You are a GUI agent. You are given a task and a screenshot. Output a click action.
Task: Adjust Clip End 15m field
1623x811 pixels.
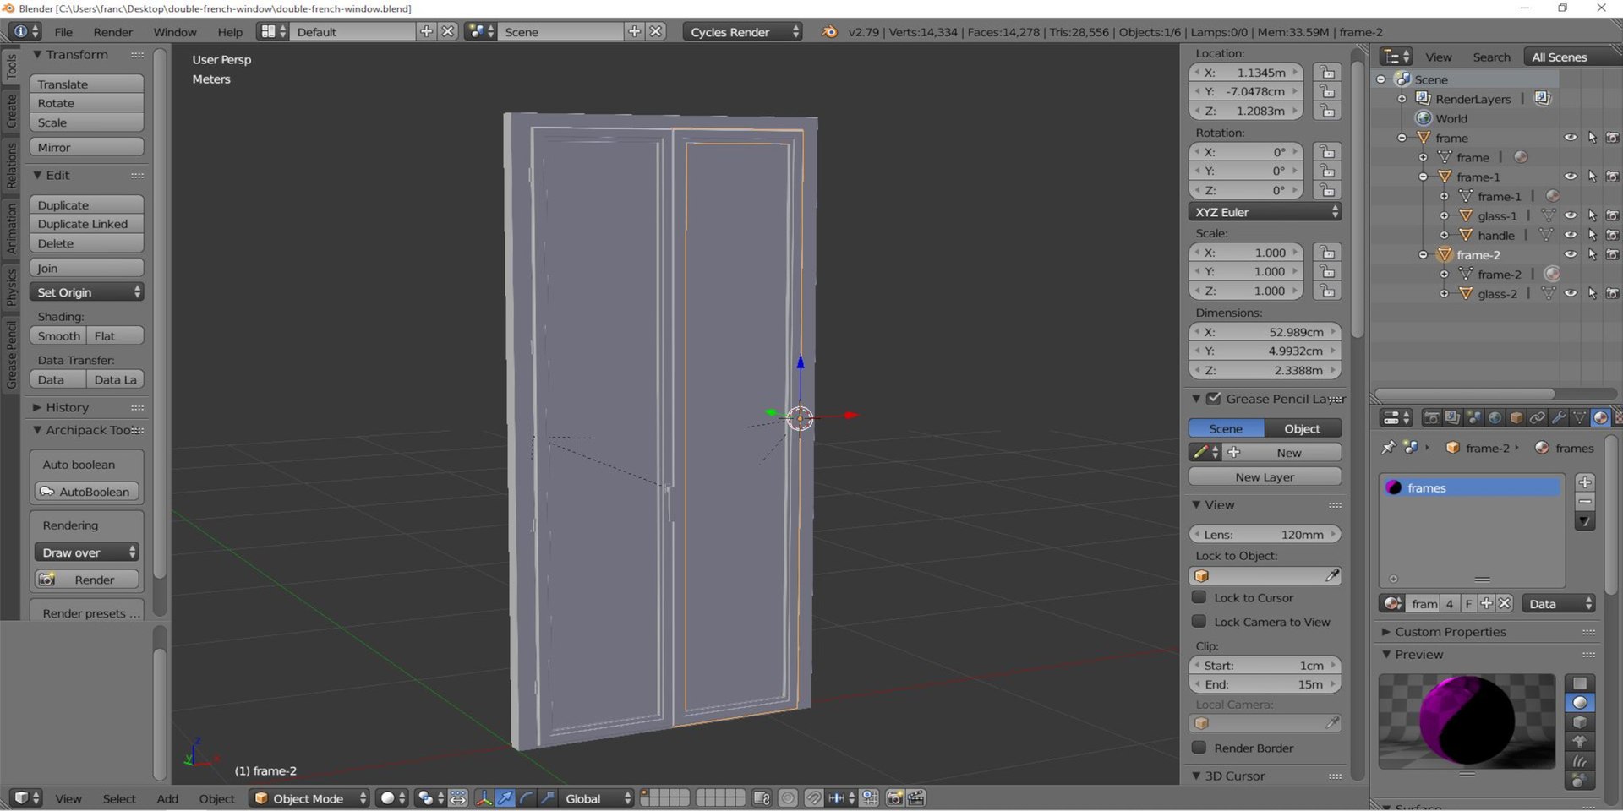[x=1265, y=684]
